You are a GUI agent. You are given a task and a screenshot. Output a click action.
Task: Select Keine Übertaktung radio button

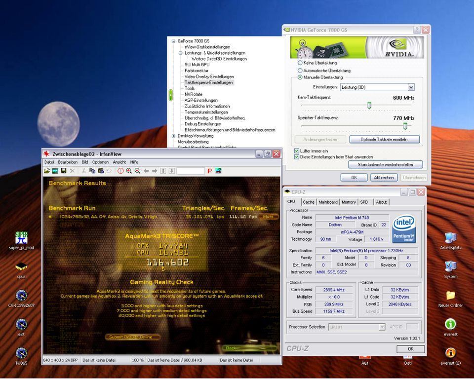(x=300, y=63)
